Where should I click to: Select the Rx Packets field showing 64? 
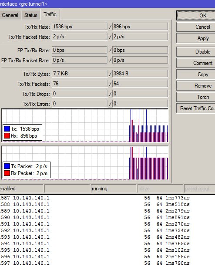140,84
